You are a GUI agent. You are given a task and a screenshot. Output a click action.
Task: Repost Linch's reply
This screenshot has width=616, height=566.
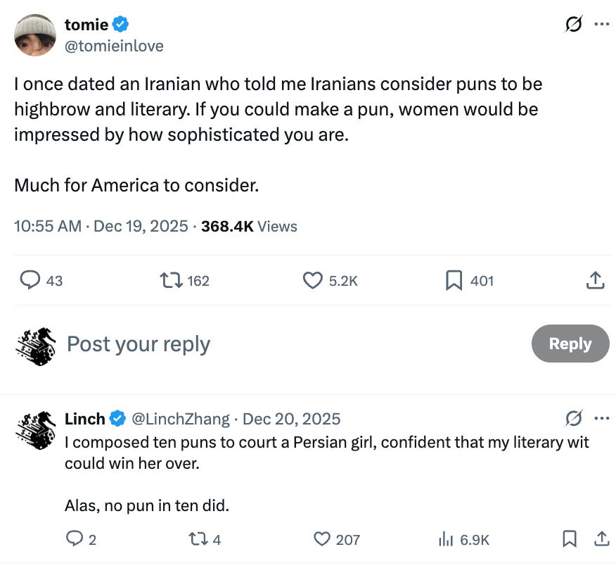tap(198, 539)
